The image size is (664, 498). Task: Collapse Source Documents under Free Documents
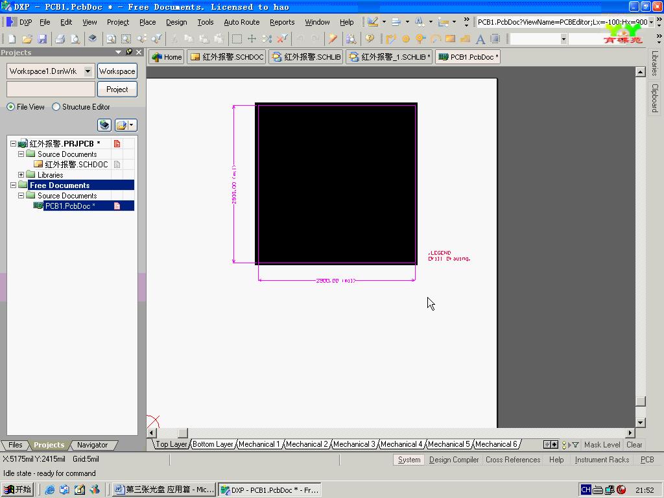click(21, 196)
